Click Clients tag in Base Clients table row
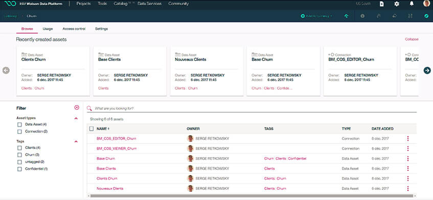Viewport: 433px width, 200px height. point(269,168)
